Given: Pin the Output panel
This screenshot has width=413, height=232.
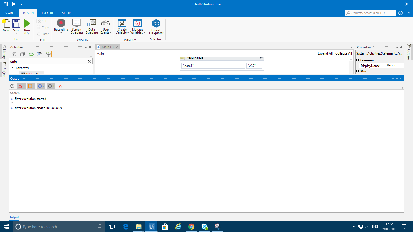Looking at the screenshot, I should click(402, 79).
